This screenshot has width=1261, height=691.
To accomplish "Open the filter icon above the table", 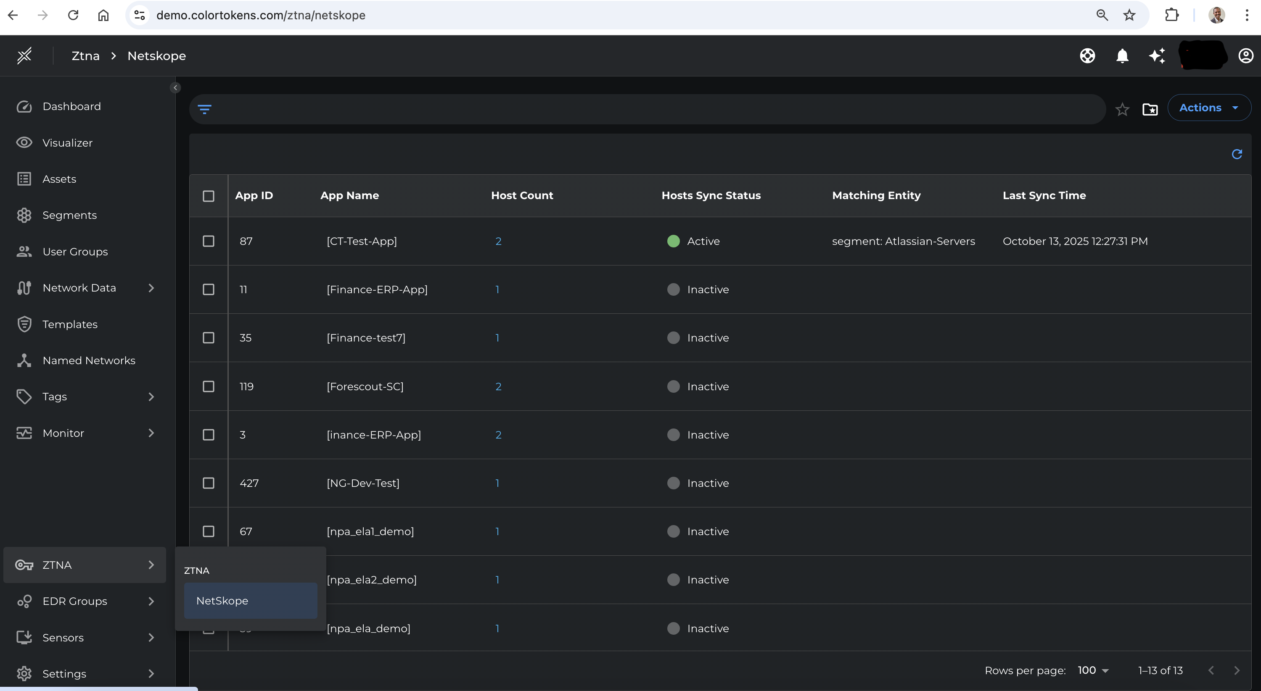I will (205, 109).
